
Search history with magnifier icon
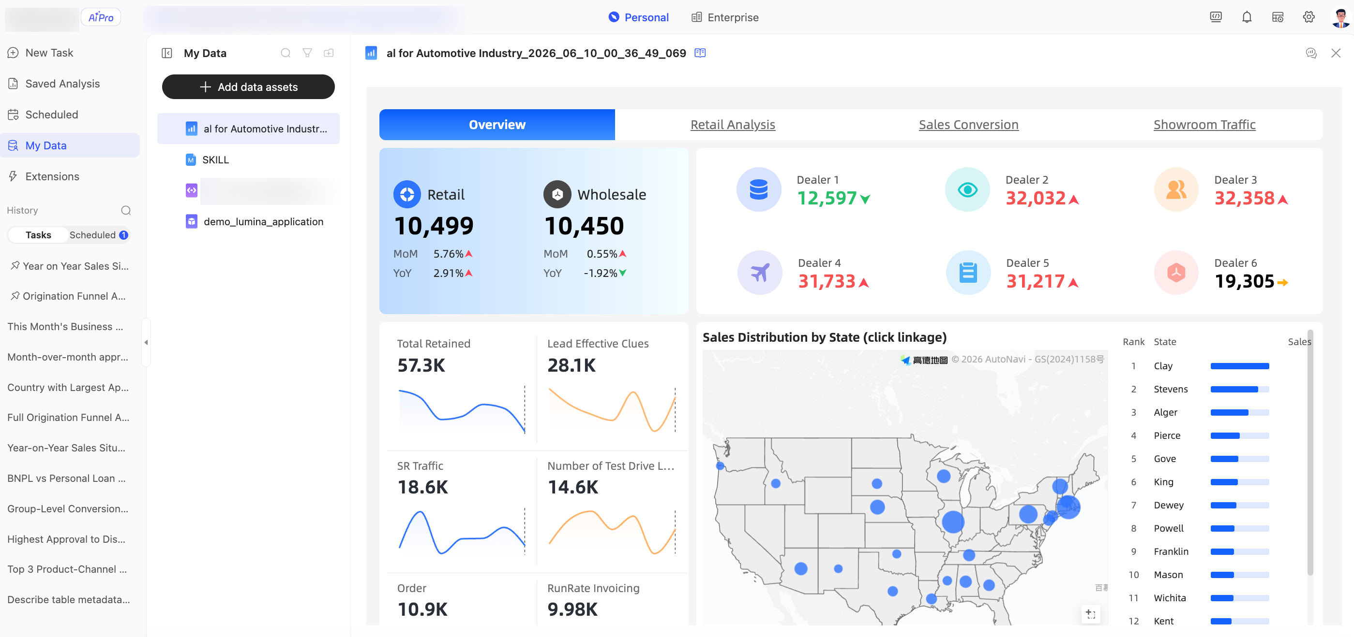tap(126, 211)
